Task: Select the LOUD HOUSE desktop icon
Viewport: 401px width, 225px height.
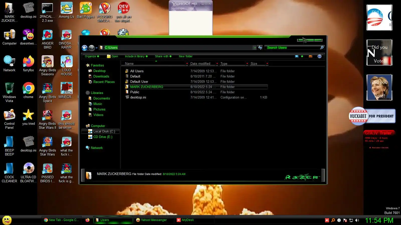Action: pyautogui.click(x=66, y=66)
